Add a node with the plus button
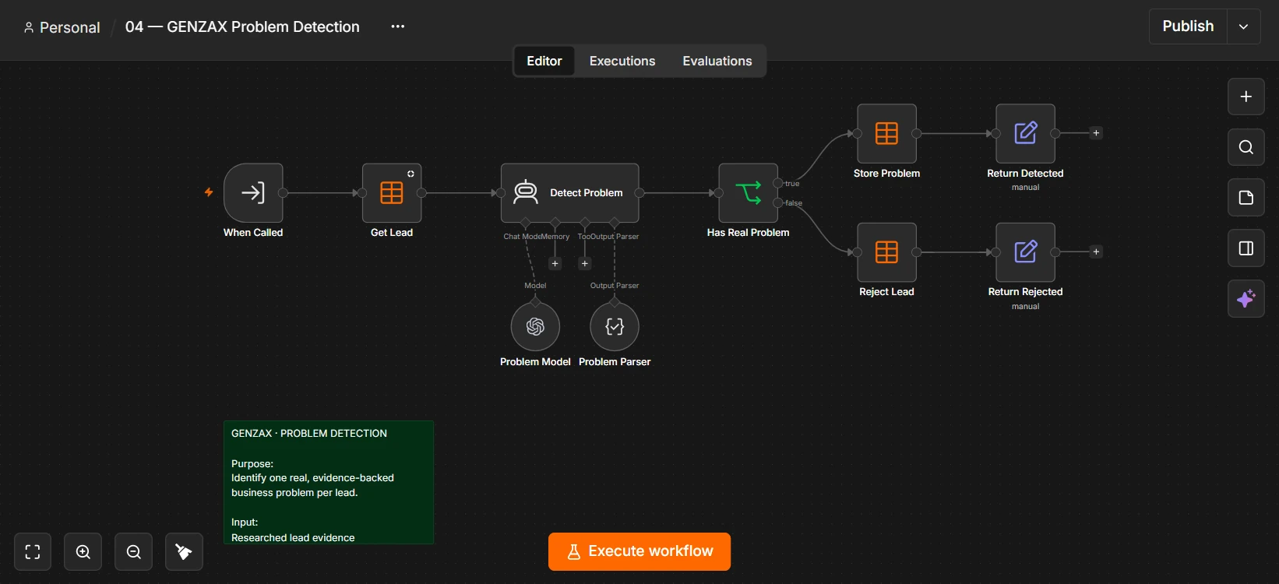 (1246, 97)
